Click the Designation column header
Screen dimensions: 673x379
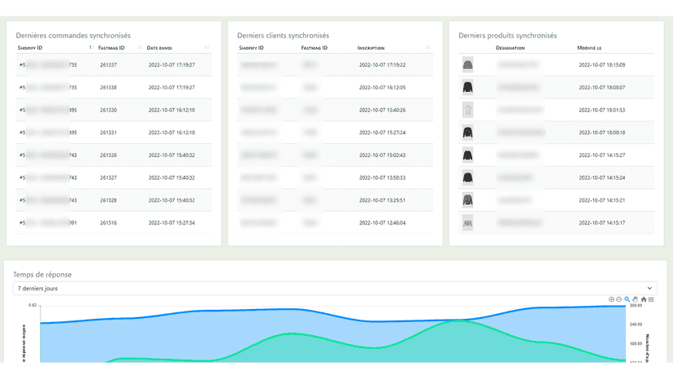tap(510, 48)
